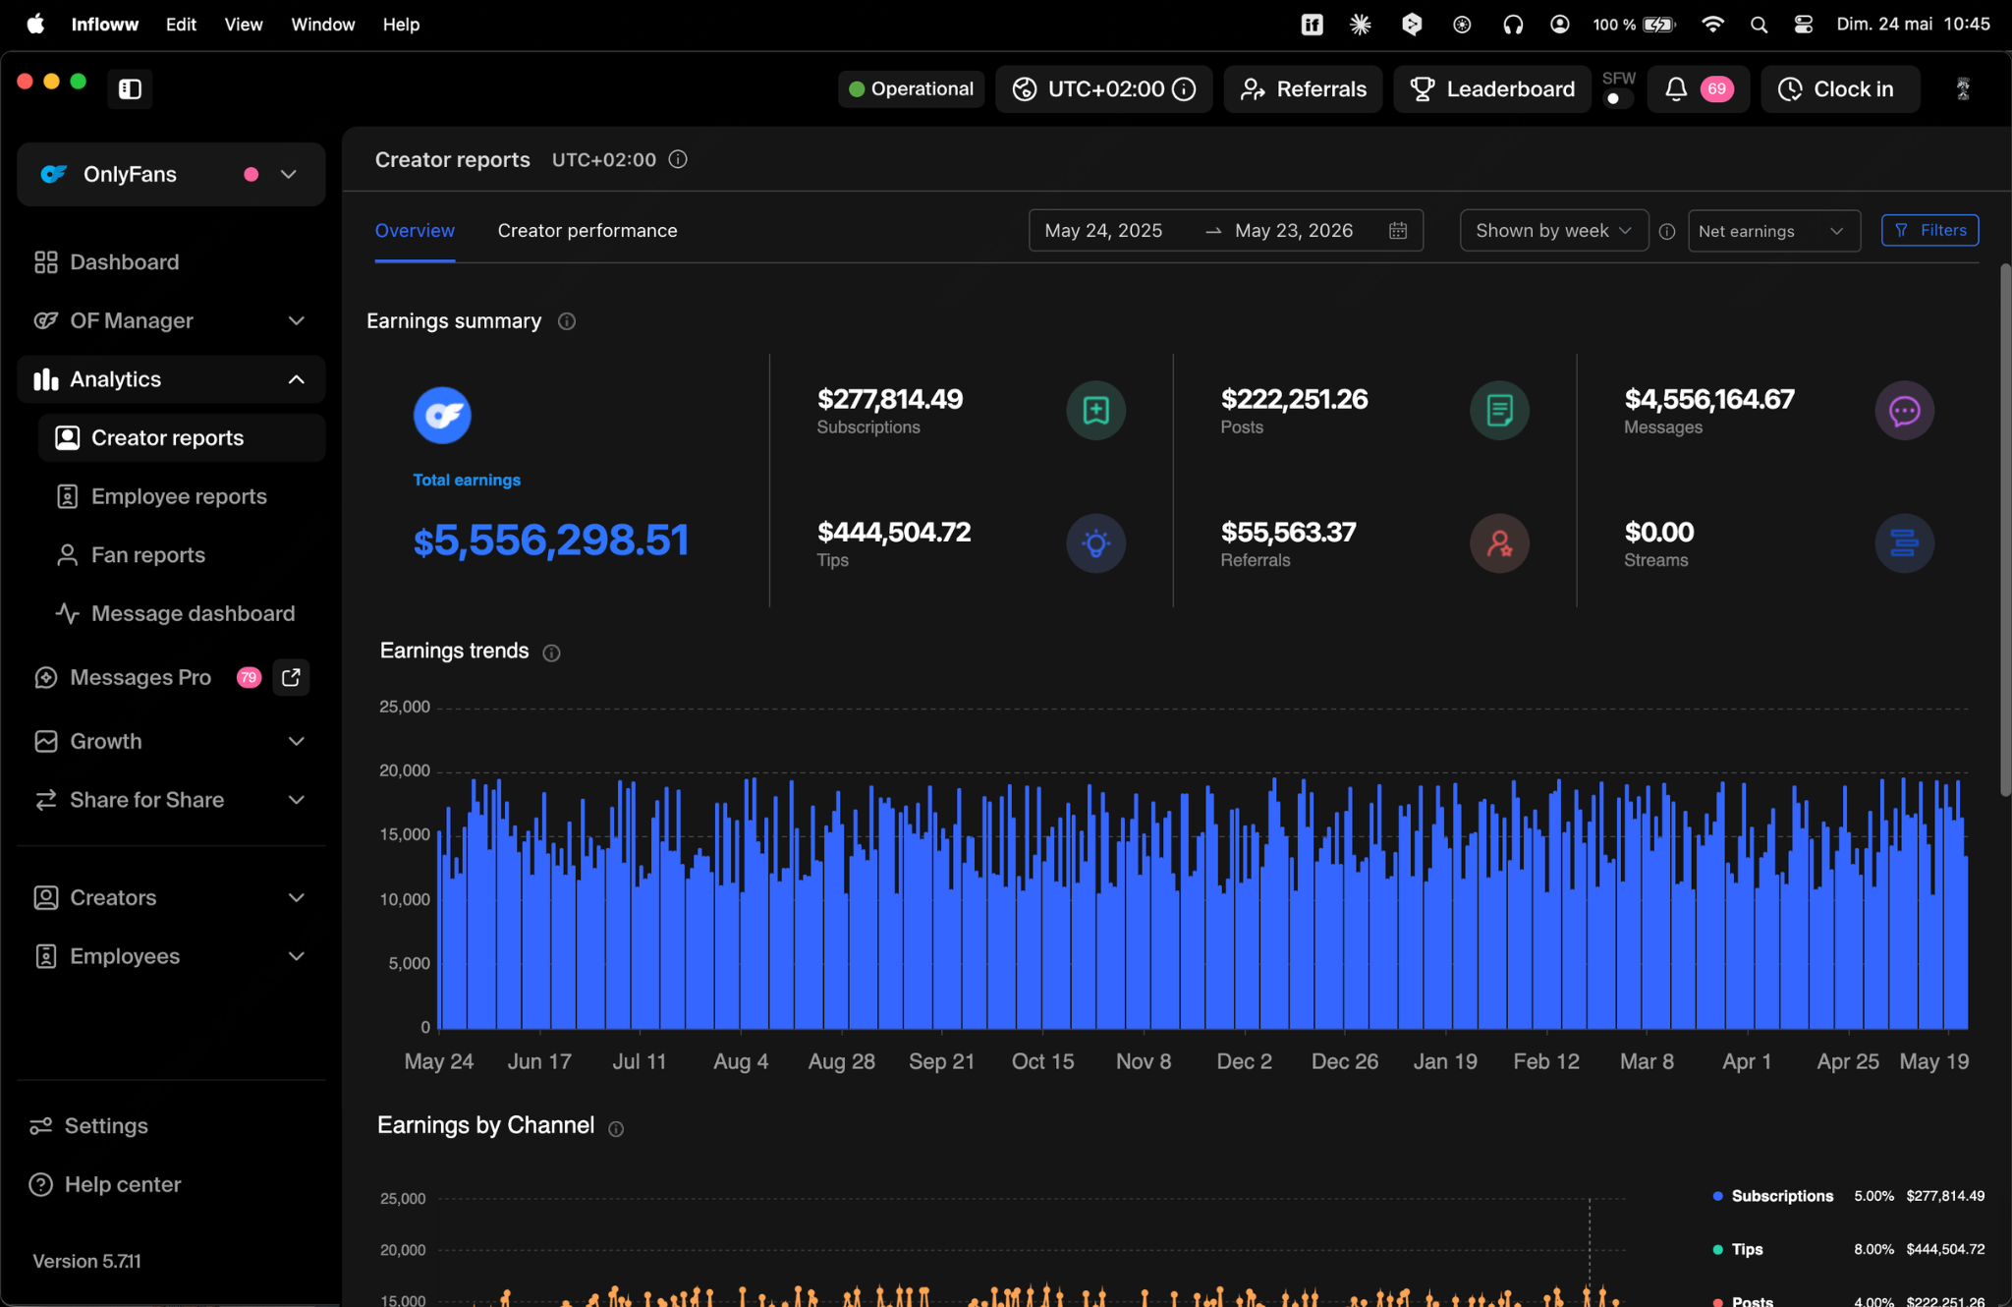Open the OnlyFans platform selector
The image size is (2012, 1307).
pos(171,174)
